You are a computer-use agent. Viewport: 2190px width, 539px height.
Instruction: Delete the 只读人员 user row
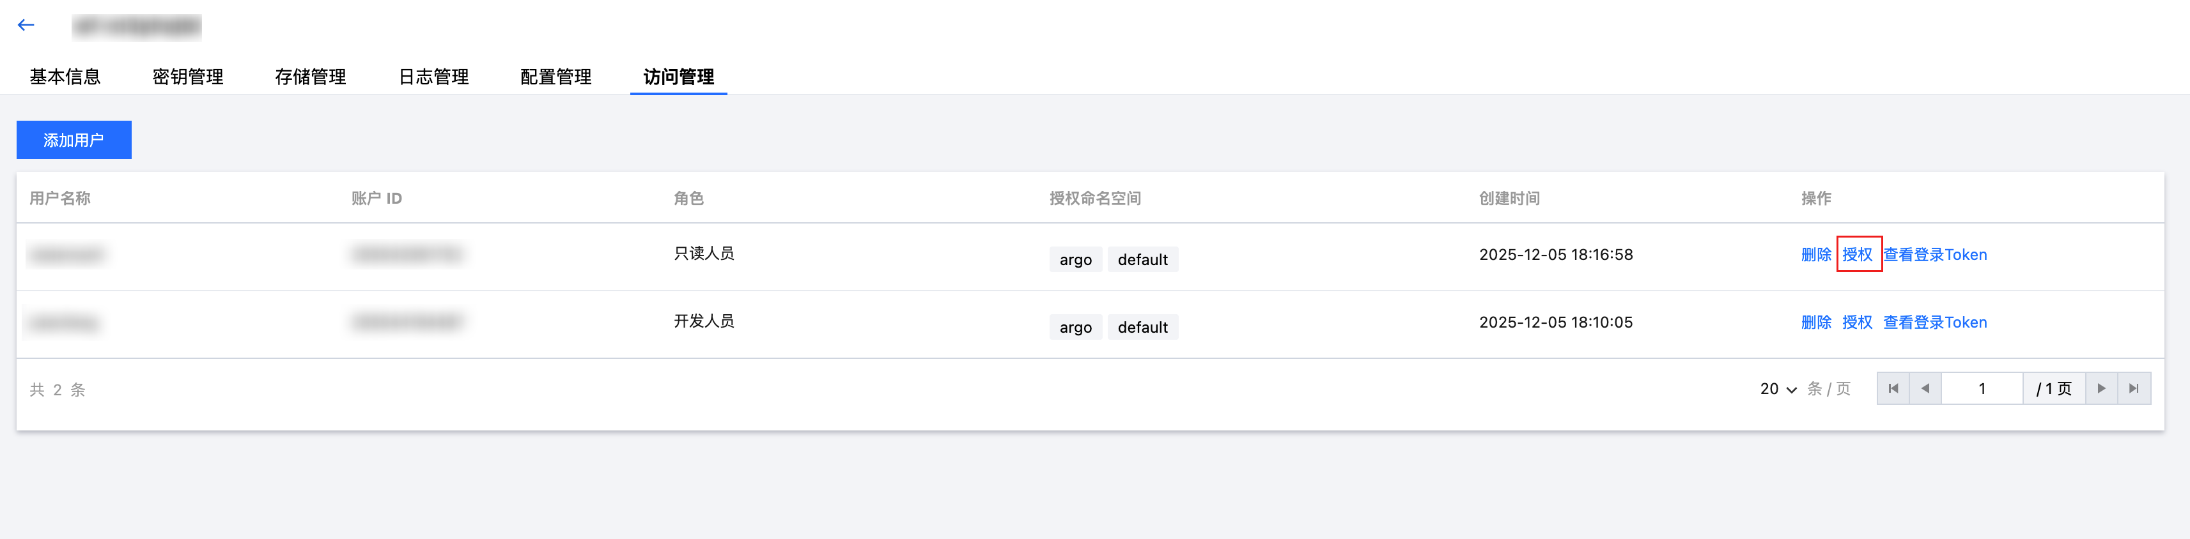coord(1815,255)
